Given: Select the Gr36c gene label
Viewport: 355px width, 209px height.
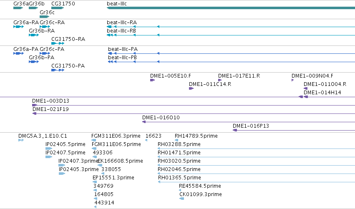Looking at the screenshot, I should click(x=47, y=12).
